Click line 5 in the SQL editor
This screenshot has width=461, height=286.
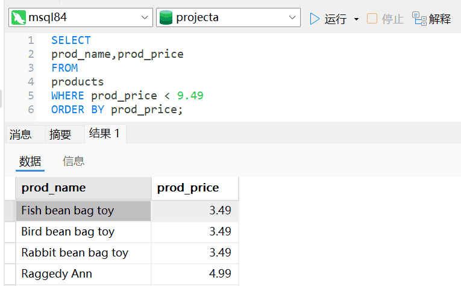click(x=127, y=95)
